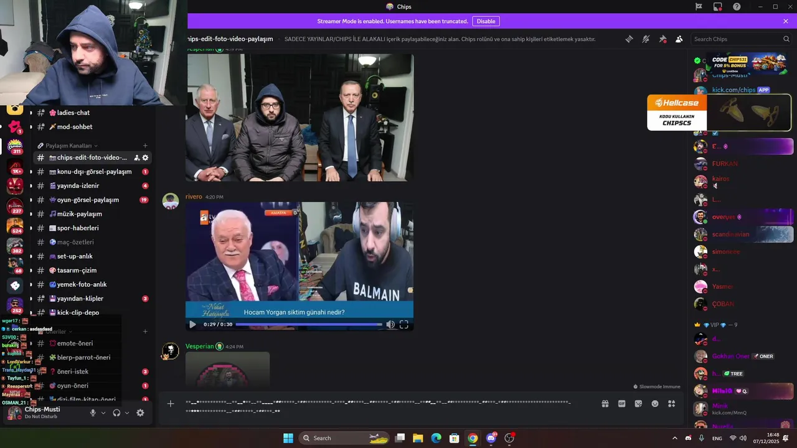Add channel to Öneriler category with plus
Viewport: 797px width, 448px height.
click(x=145, y=332)
